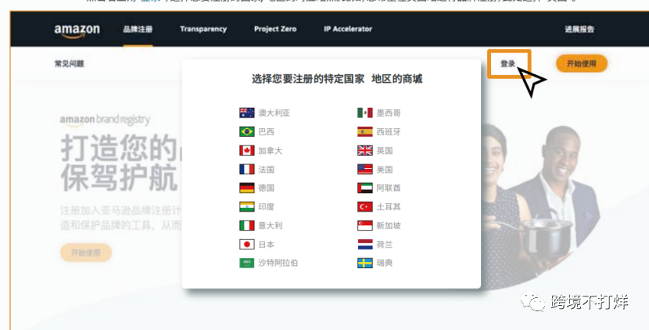Choose 阿联酋 from the country list

click(x=389, y=188)
